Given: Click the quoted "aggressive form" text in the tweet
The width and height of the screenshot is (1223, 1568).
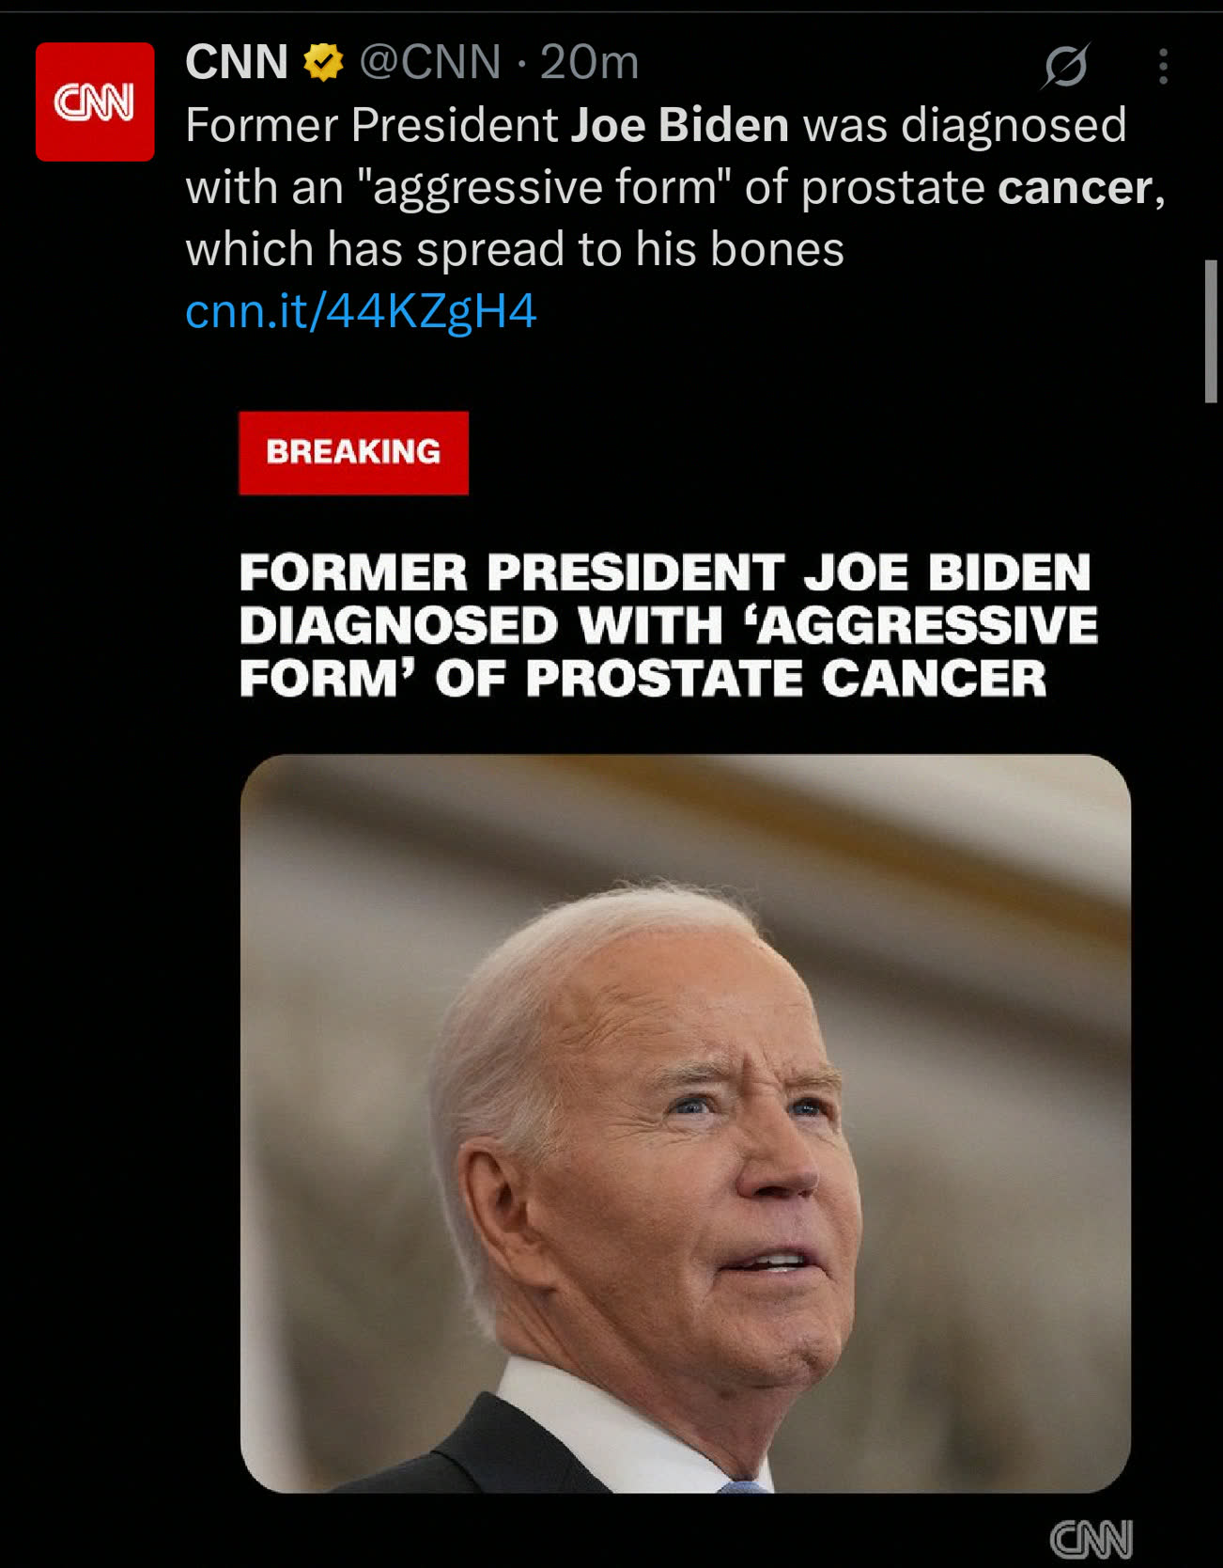Looking at the screenshot, I should point(545,188).
